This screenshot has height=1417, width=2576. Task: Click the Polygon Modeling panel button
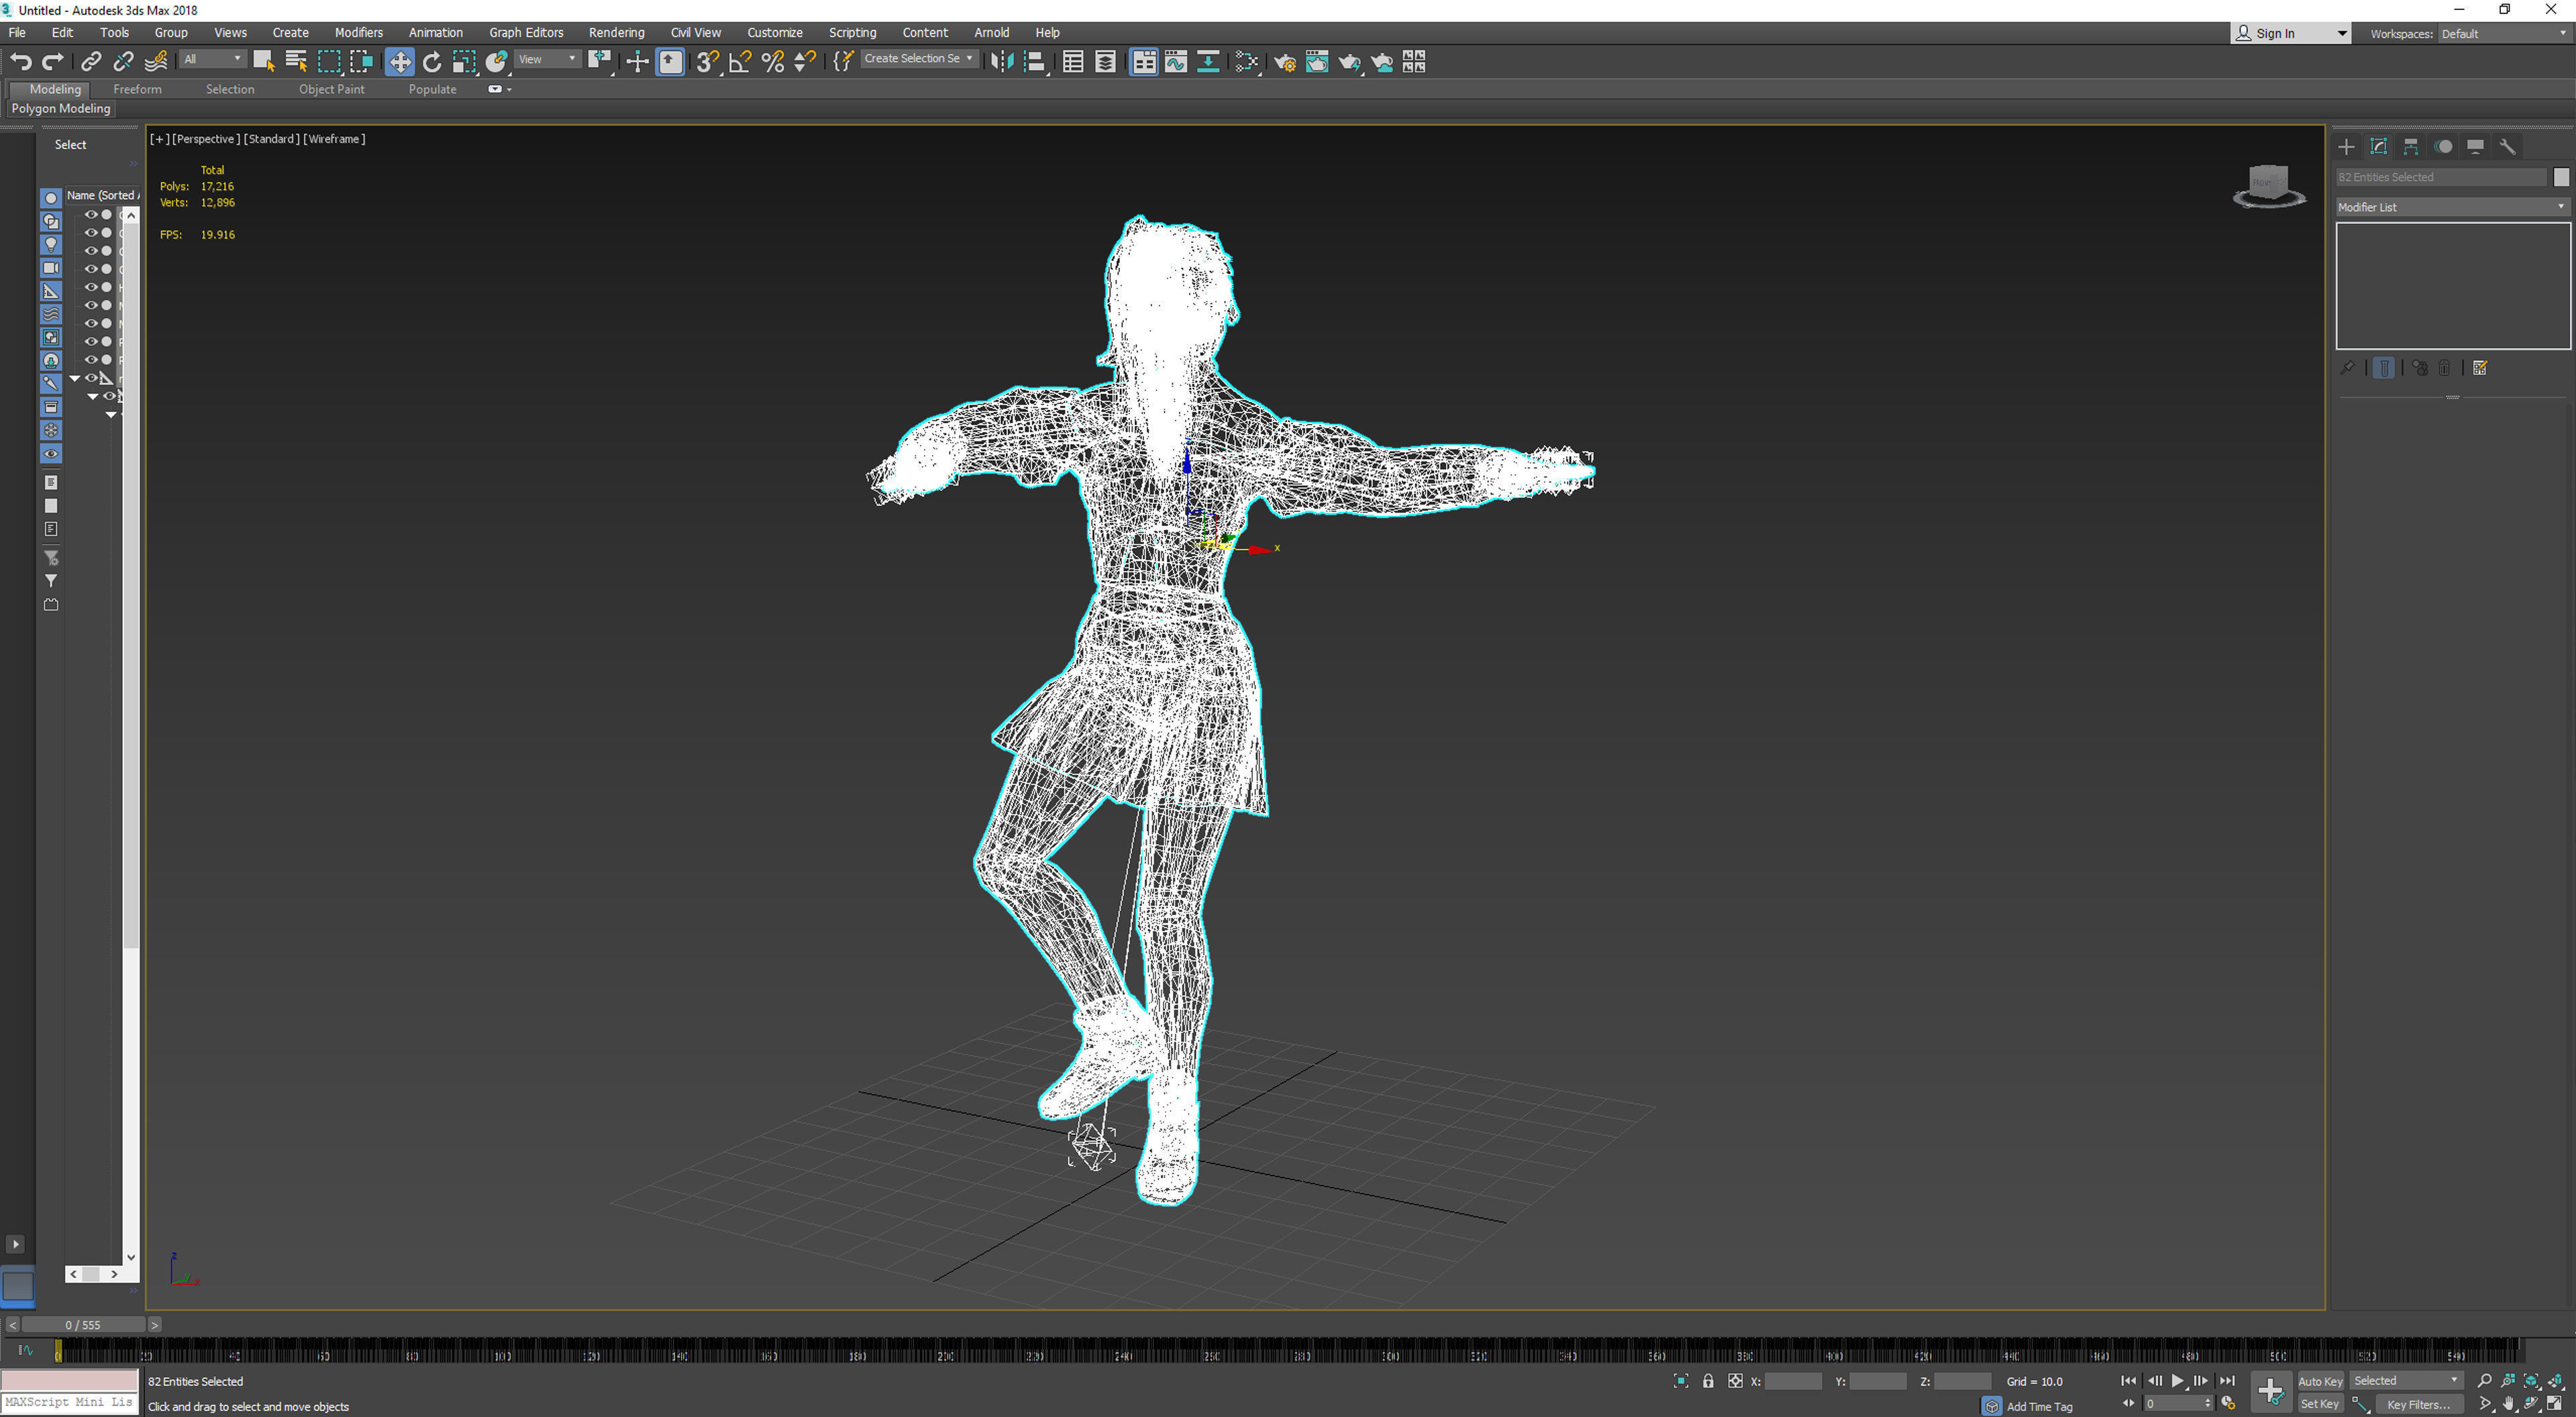click(x=61, y=108)
